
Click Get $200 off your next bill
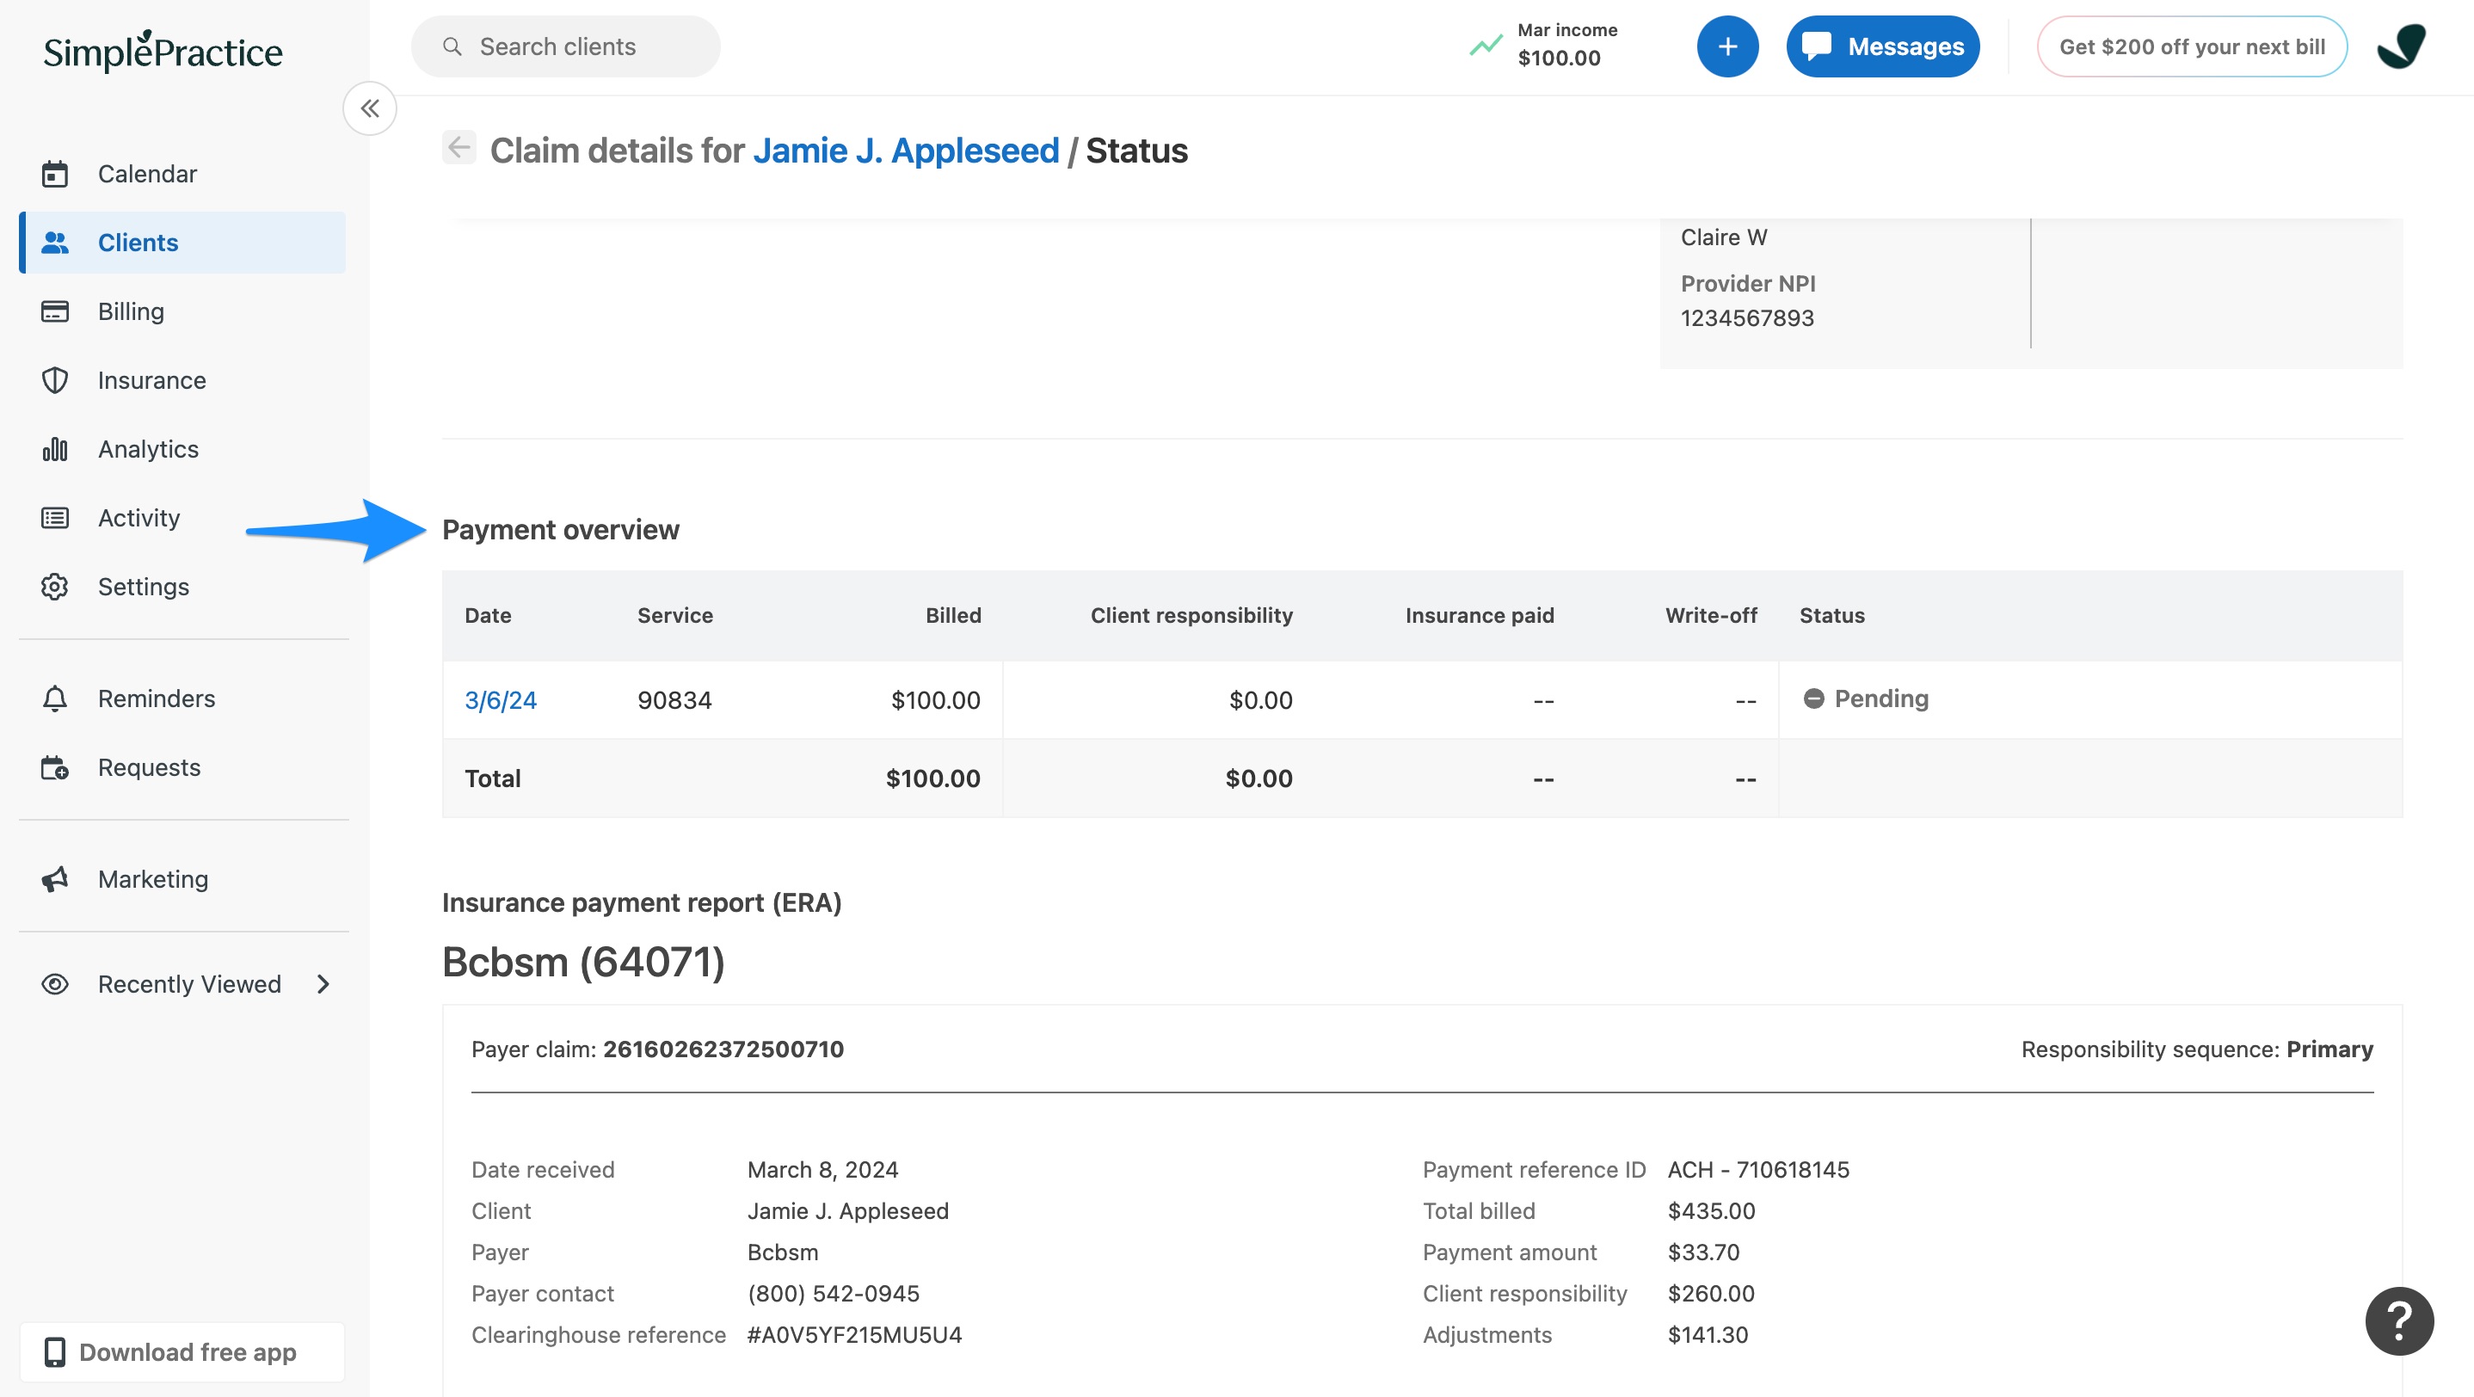pyautogui.click(x=2192, y=46)
